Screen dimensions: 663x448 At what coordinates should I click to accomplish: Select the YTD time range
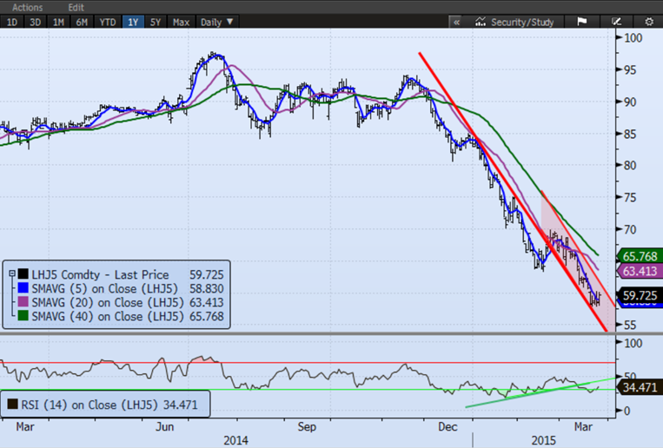point(108,21)
